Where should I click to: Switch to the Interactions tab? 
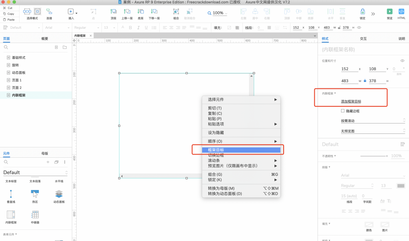click(x=363, y=39)
